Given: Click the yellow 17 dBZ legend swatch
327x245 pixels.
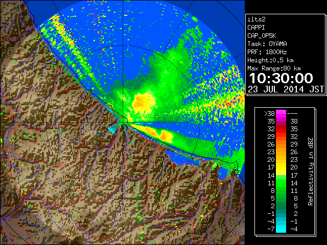Looking at the screenshot, I should click(x=281, y=167).
